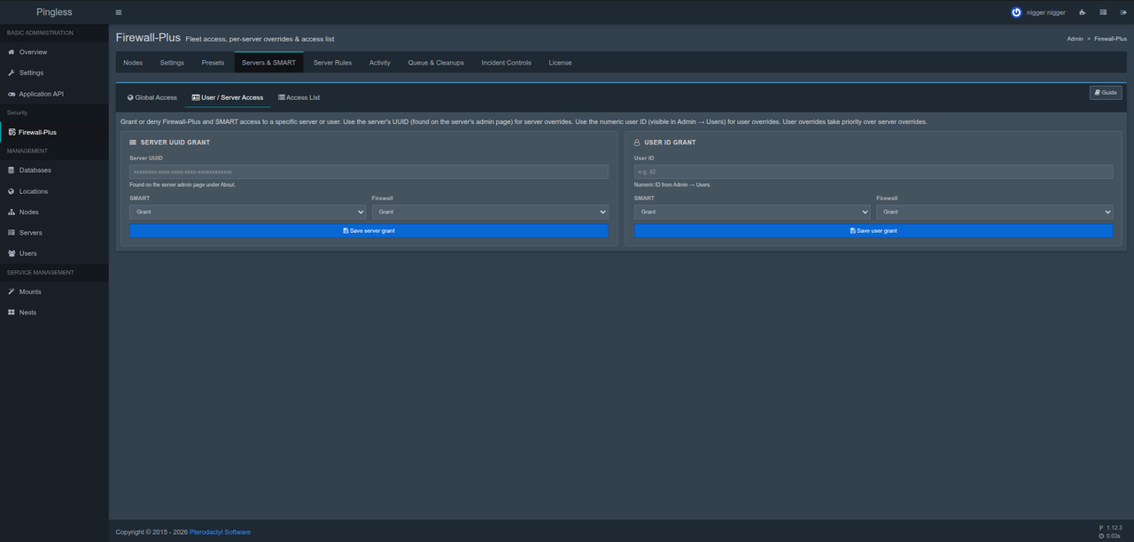This screenshot has width=1134, height=542.
Task: Open Locations via the sidebar globe icon
Action: click(12, 191)
